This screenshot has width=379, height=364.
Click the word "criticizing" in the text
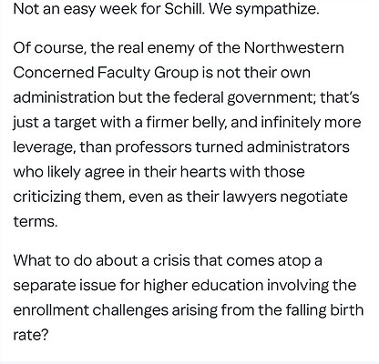pyautogui.click(x=47, y=198)
